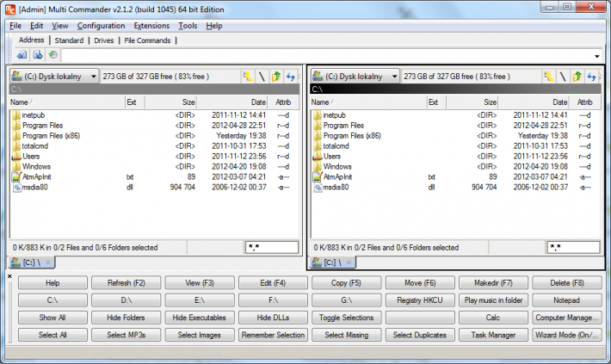The height and width of the screenshot is (364, 611).
Task: Click the Delete (F8) button
Action: [567, 283]
